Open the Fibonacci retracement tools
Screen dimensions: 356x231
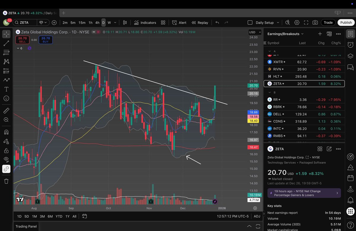[x=6, y=52]
